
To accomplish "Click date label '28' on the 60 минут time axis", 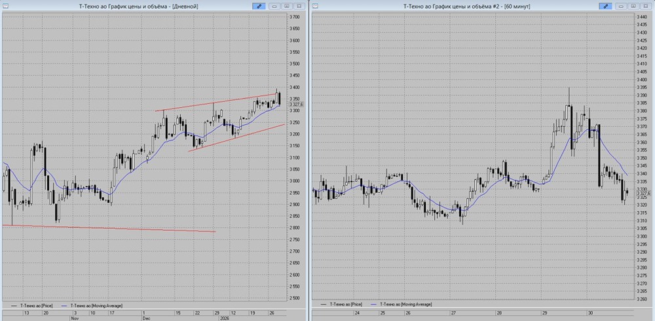I will (498, 313).
